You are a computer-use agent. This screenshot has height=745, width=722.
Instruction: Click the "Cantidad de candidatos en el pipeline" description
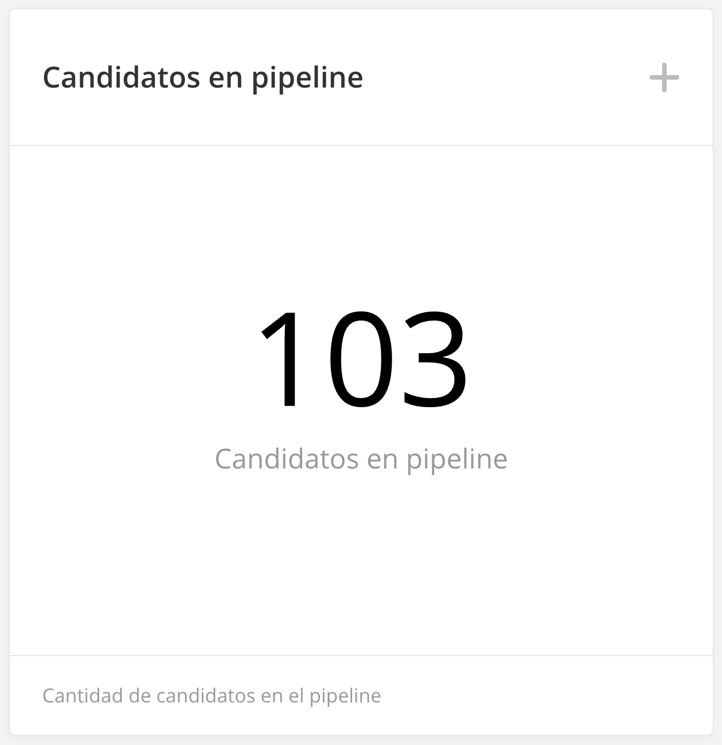tap(212, 696)
